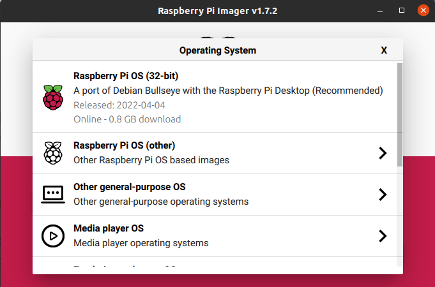The width and height of the screenshot is (435, 287).
Task: Click 'Released: 2022-04-04' text
Action: click(x=119, y=105)
